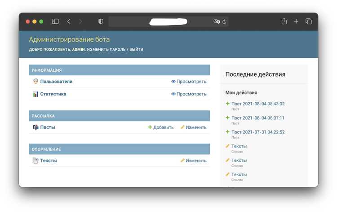This screenshot has width=337, height=212.
Task: Show tab overview icon
Action: point(309,22)
